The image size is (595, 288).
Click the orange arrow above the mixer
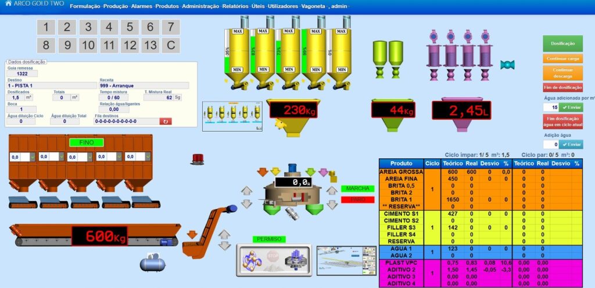pyautogui.click(x=262, y=172)
